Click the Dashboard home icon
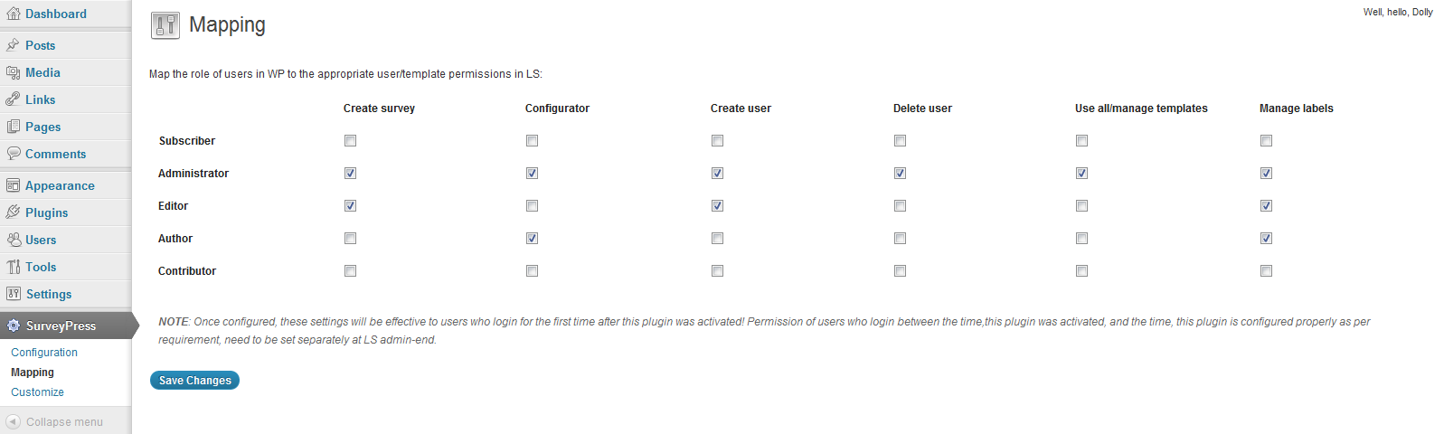The image size is (1444, 434). [x=14, y=14]
